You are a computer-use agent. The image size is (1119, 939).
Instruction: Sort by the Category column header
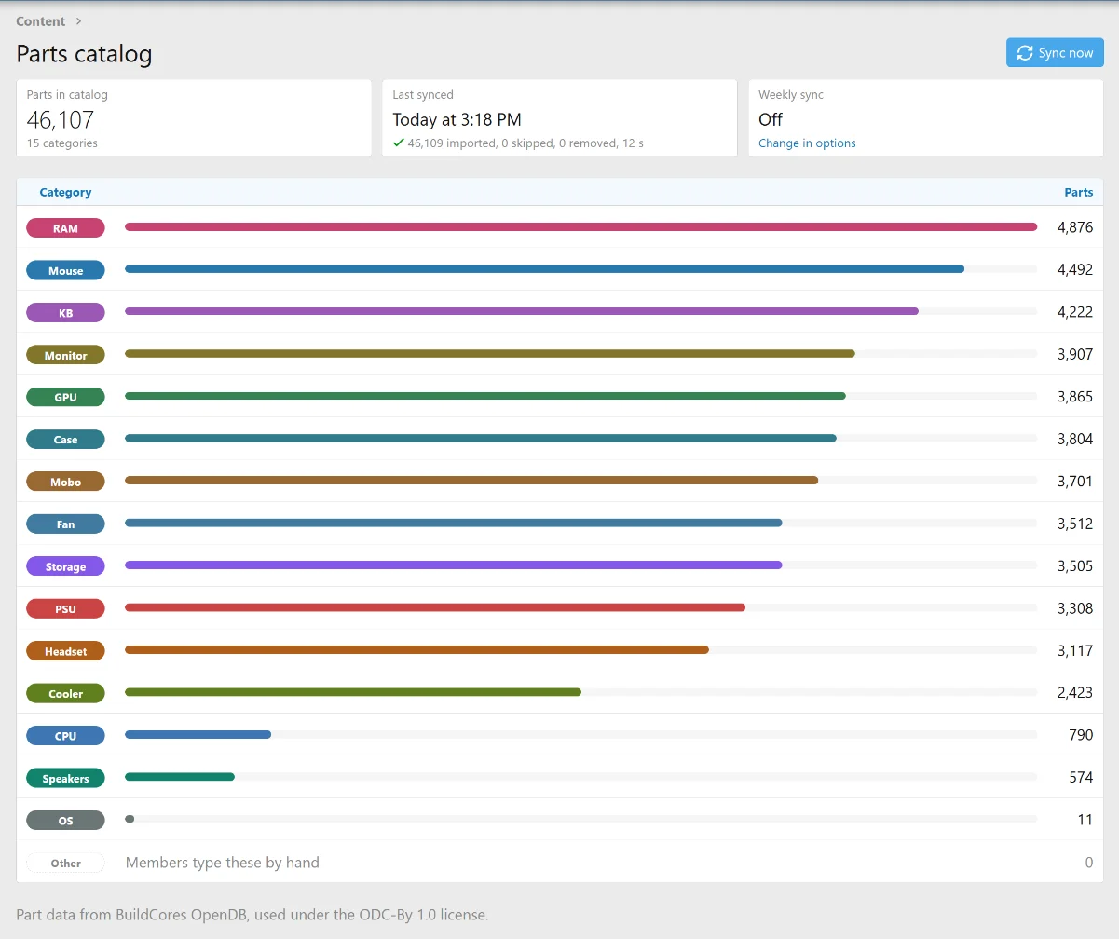[x=65, y=192]
